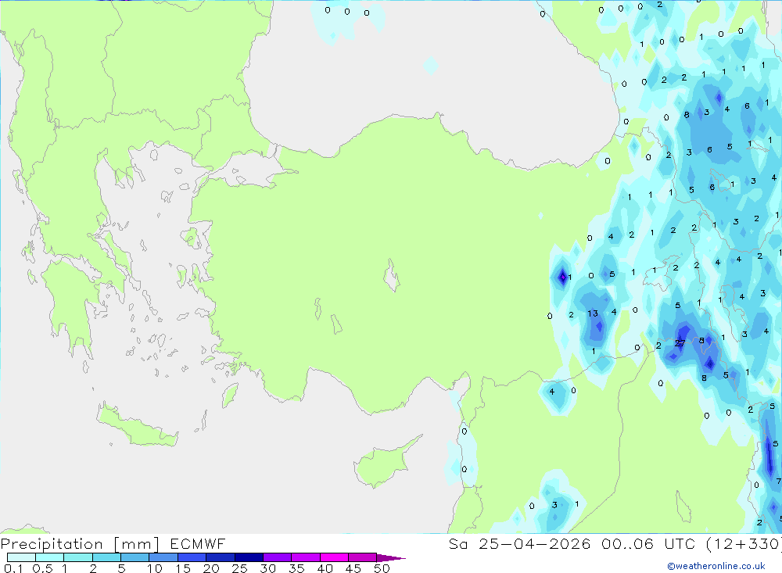Click the "13" precipitation value on the map

593,313
